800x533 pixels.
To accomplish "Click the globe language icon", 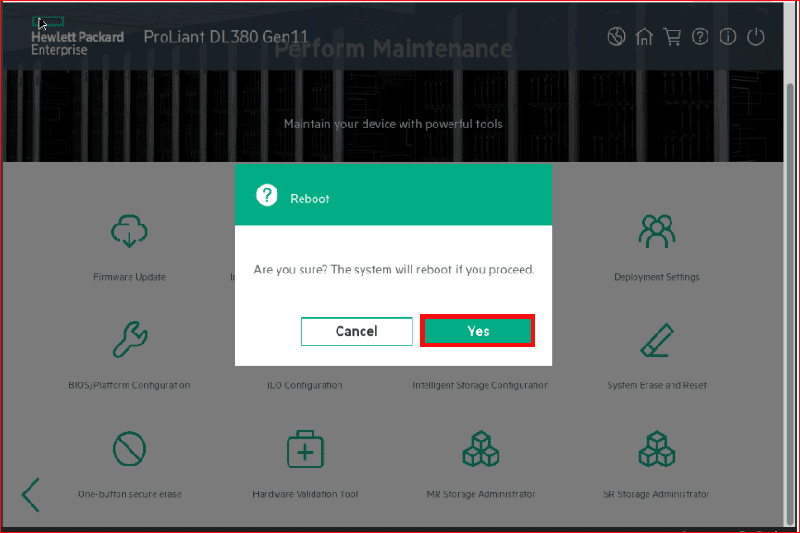I will [x=617, y=37].
